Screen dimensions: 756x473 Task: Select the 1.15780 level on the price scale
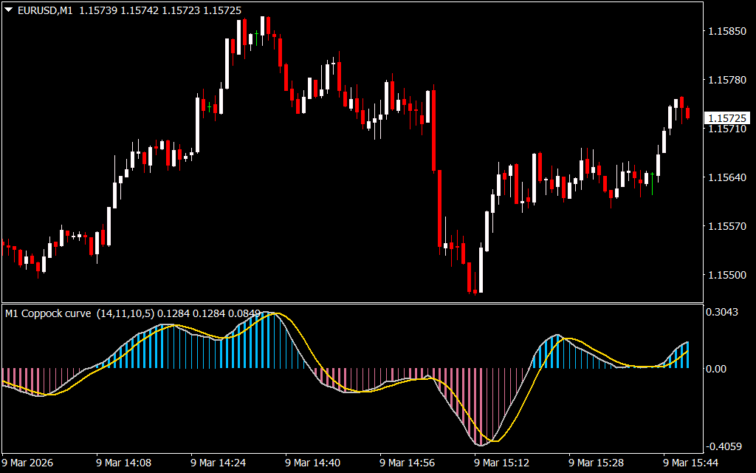tap(726, 81)
